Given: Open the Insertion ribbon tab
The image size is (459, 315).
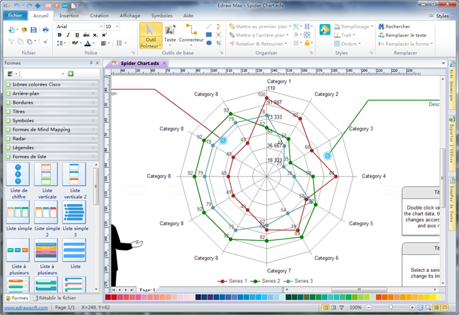Looking at the screenshot, I should [69, 15].
